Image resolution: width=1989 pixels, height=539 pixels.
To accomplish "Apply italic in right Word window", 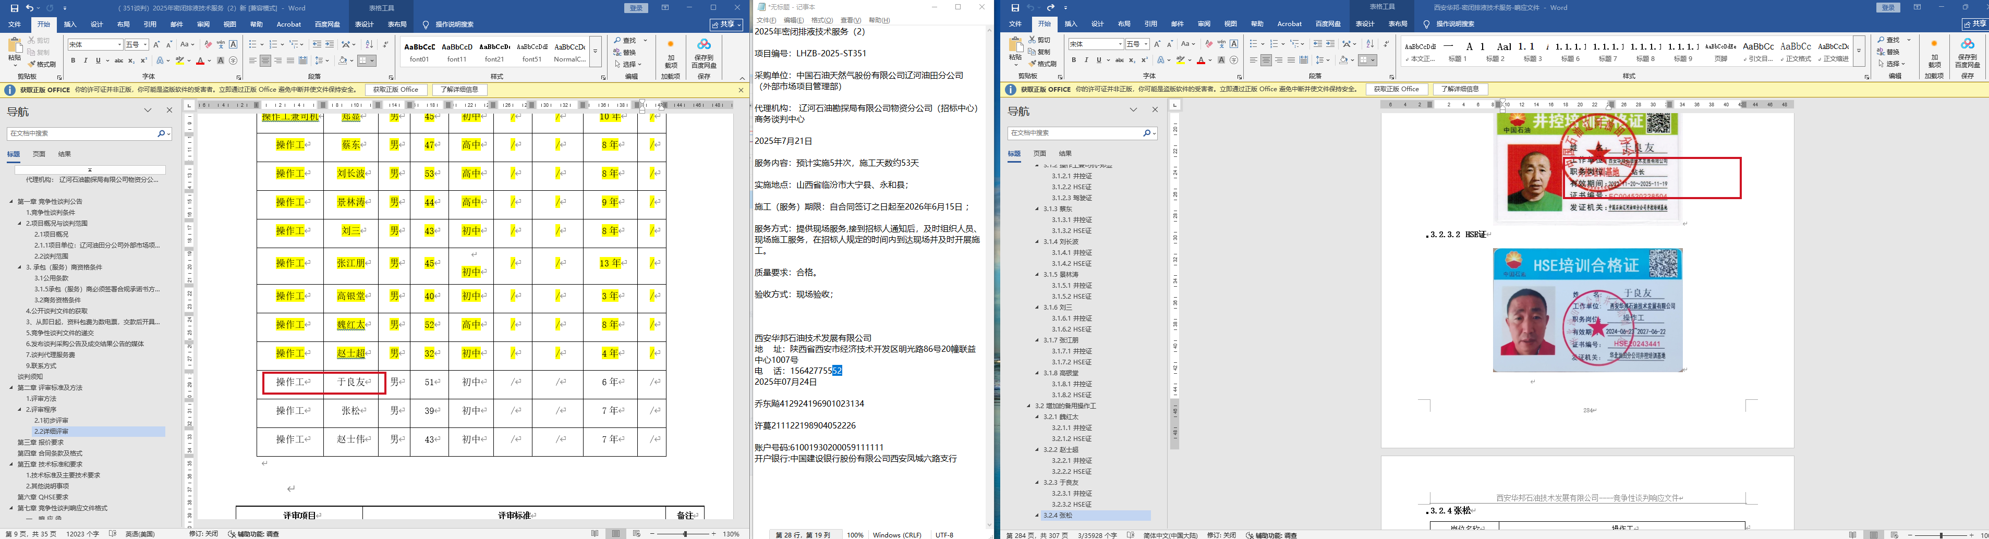I will click(1086, 60).
